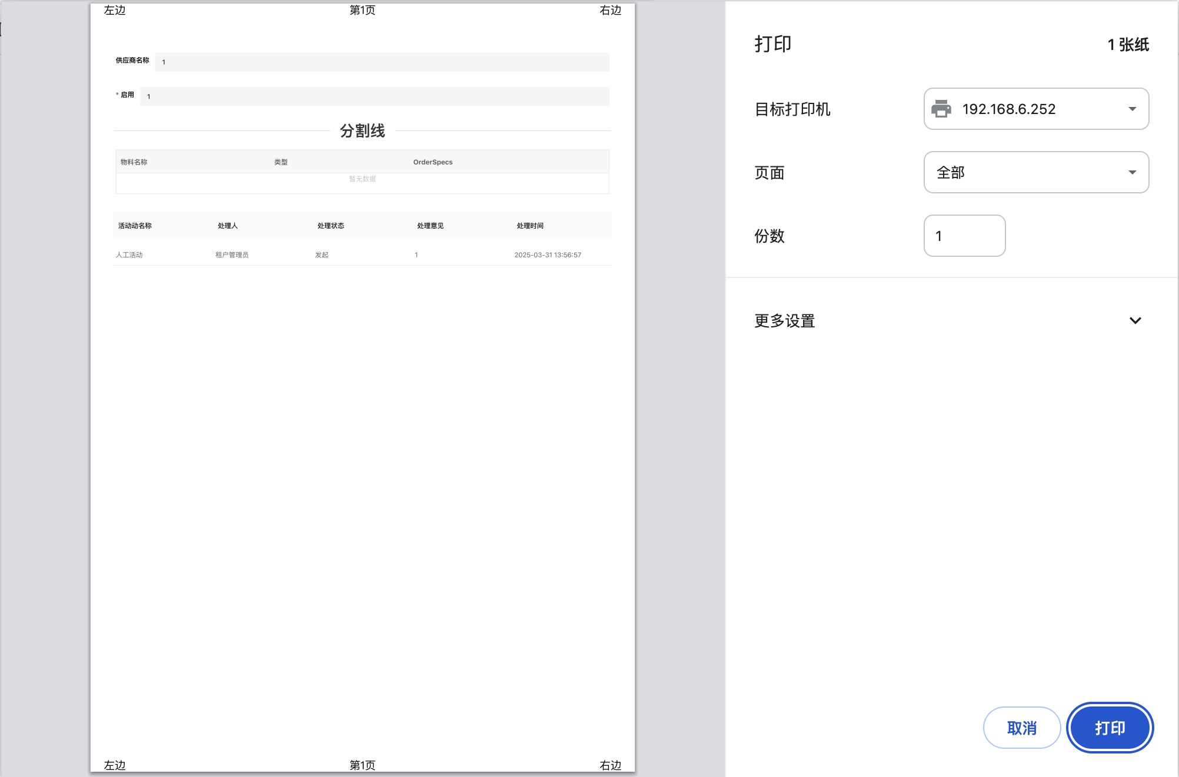Viewport: 1179px width, 777px height.
Task: Open the pages range dropdown
Action: click(1035, 172)
